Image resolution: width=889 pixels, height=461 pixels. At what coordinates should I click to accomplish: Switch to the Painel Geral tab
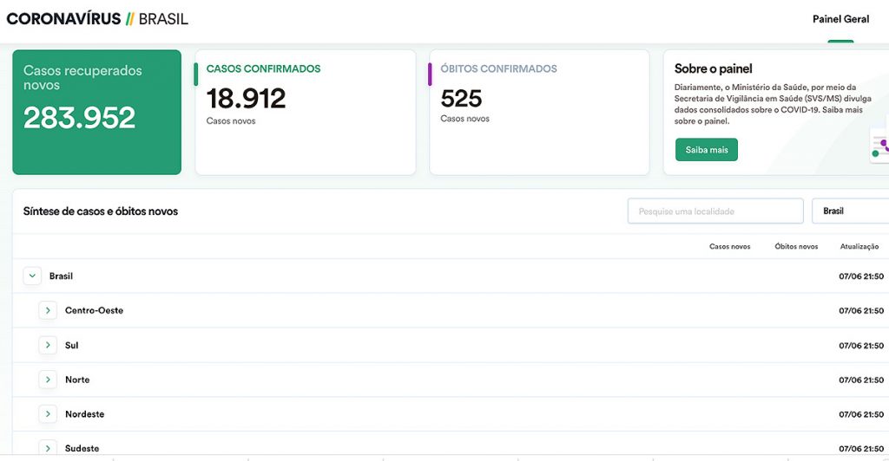coord(840,19)
